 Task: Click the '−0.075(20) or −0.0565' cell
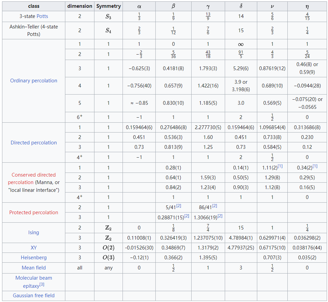coord(307,103)
